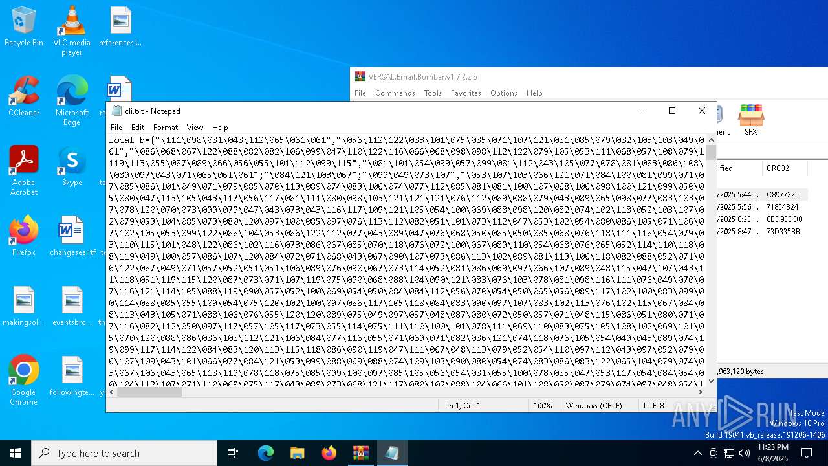Launch VLC media player shortcut
Image resolution: width=828 pixels, height=466 pixels.
click(72, 31)
